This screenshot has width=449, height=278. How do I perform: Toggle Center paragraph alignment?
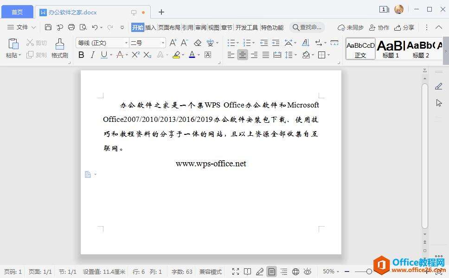(x=242, y=55)
